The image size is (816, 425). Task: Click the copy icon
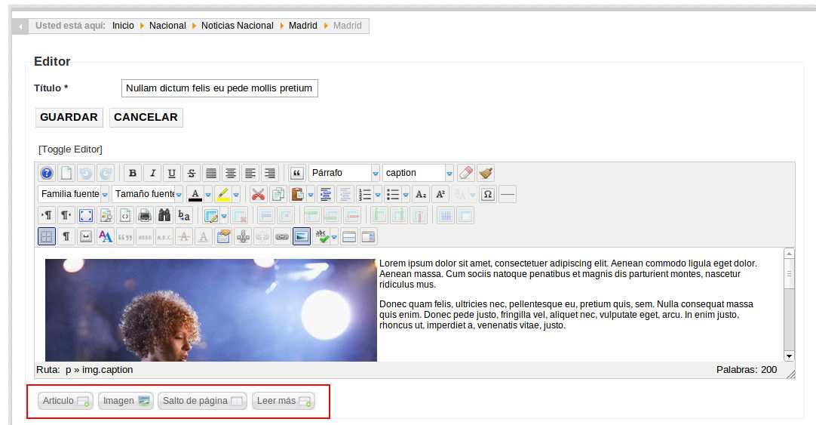278,194
